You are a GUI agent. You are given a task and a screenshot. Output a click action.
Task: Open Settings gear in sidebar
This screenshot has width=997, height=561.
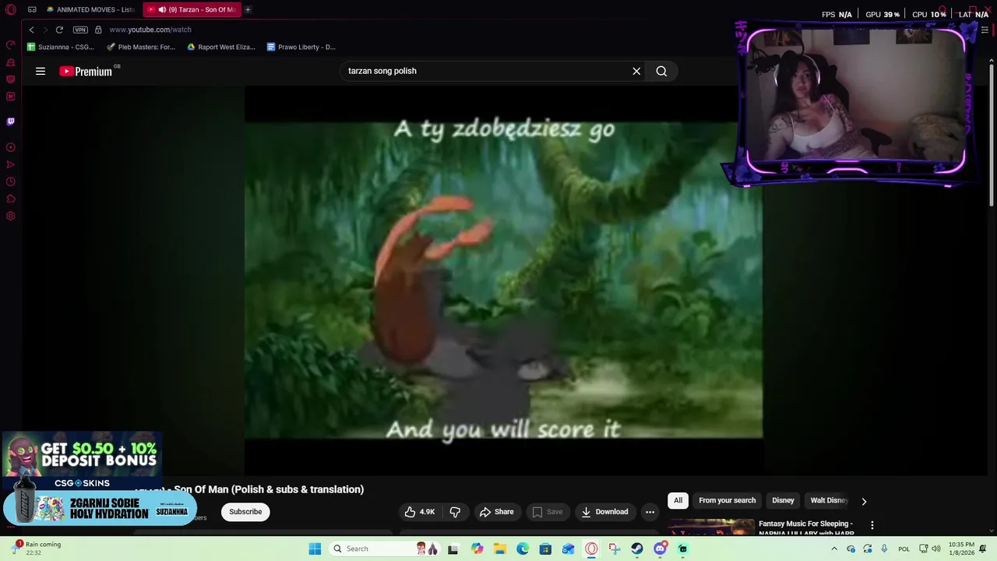(x=11, y=216)
